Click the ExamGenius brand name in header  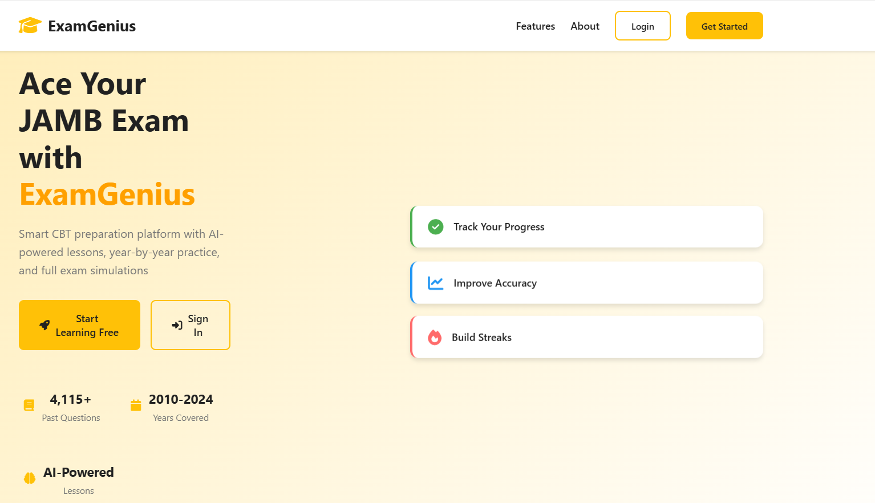tap(92, 26)
